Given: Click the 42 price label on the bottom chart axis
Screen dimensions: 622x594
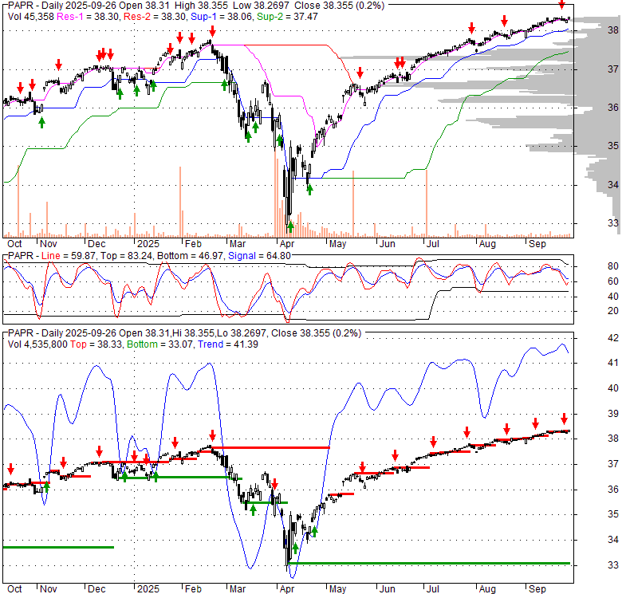Looking at the screenshot, I should pyautogui.click(x=613, y=337).
